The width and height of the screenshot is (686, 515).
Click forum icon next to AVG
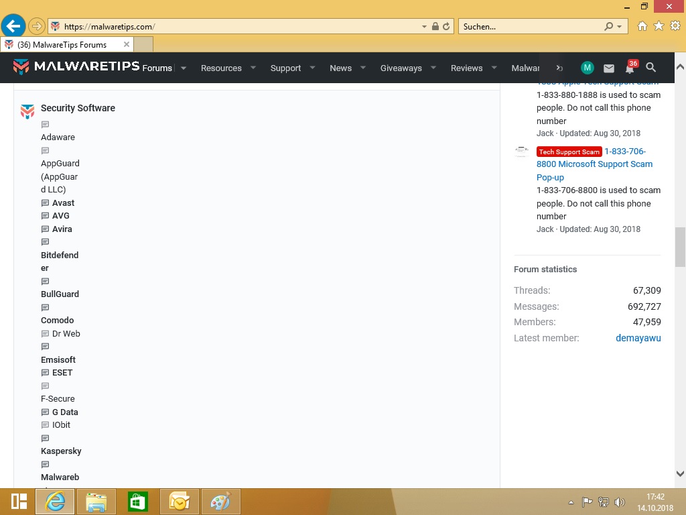(x=45, y=215)
